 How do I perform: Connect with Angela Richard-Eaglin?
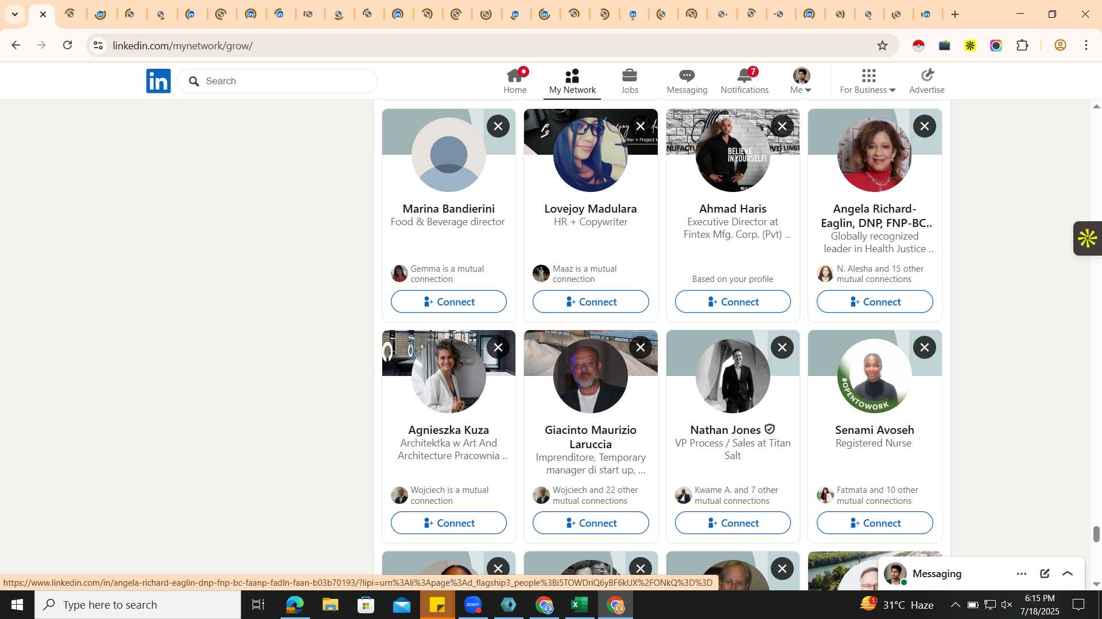click(875, 301)
